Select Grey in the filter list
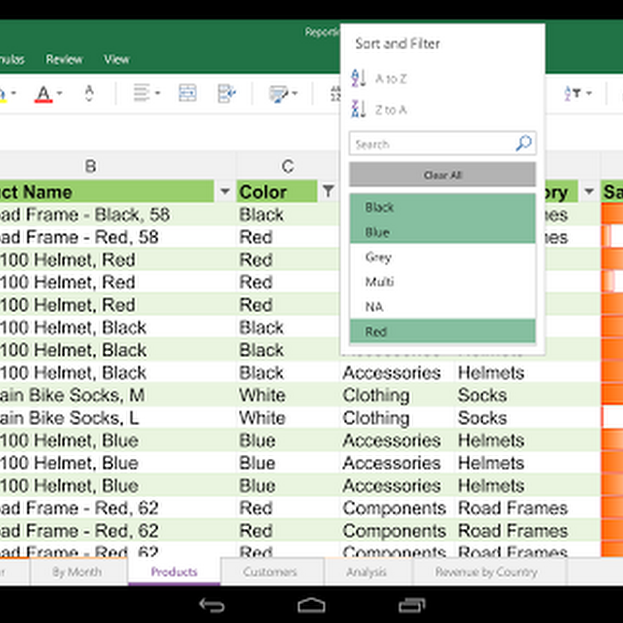 coord(442,257)
